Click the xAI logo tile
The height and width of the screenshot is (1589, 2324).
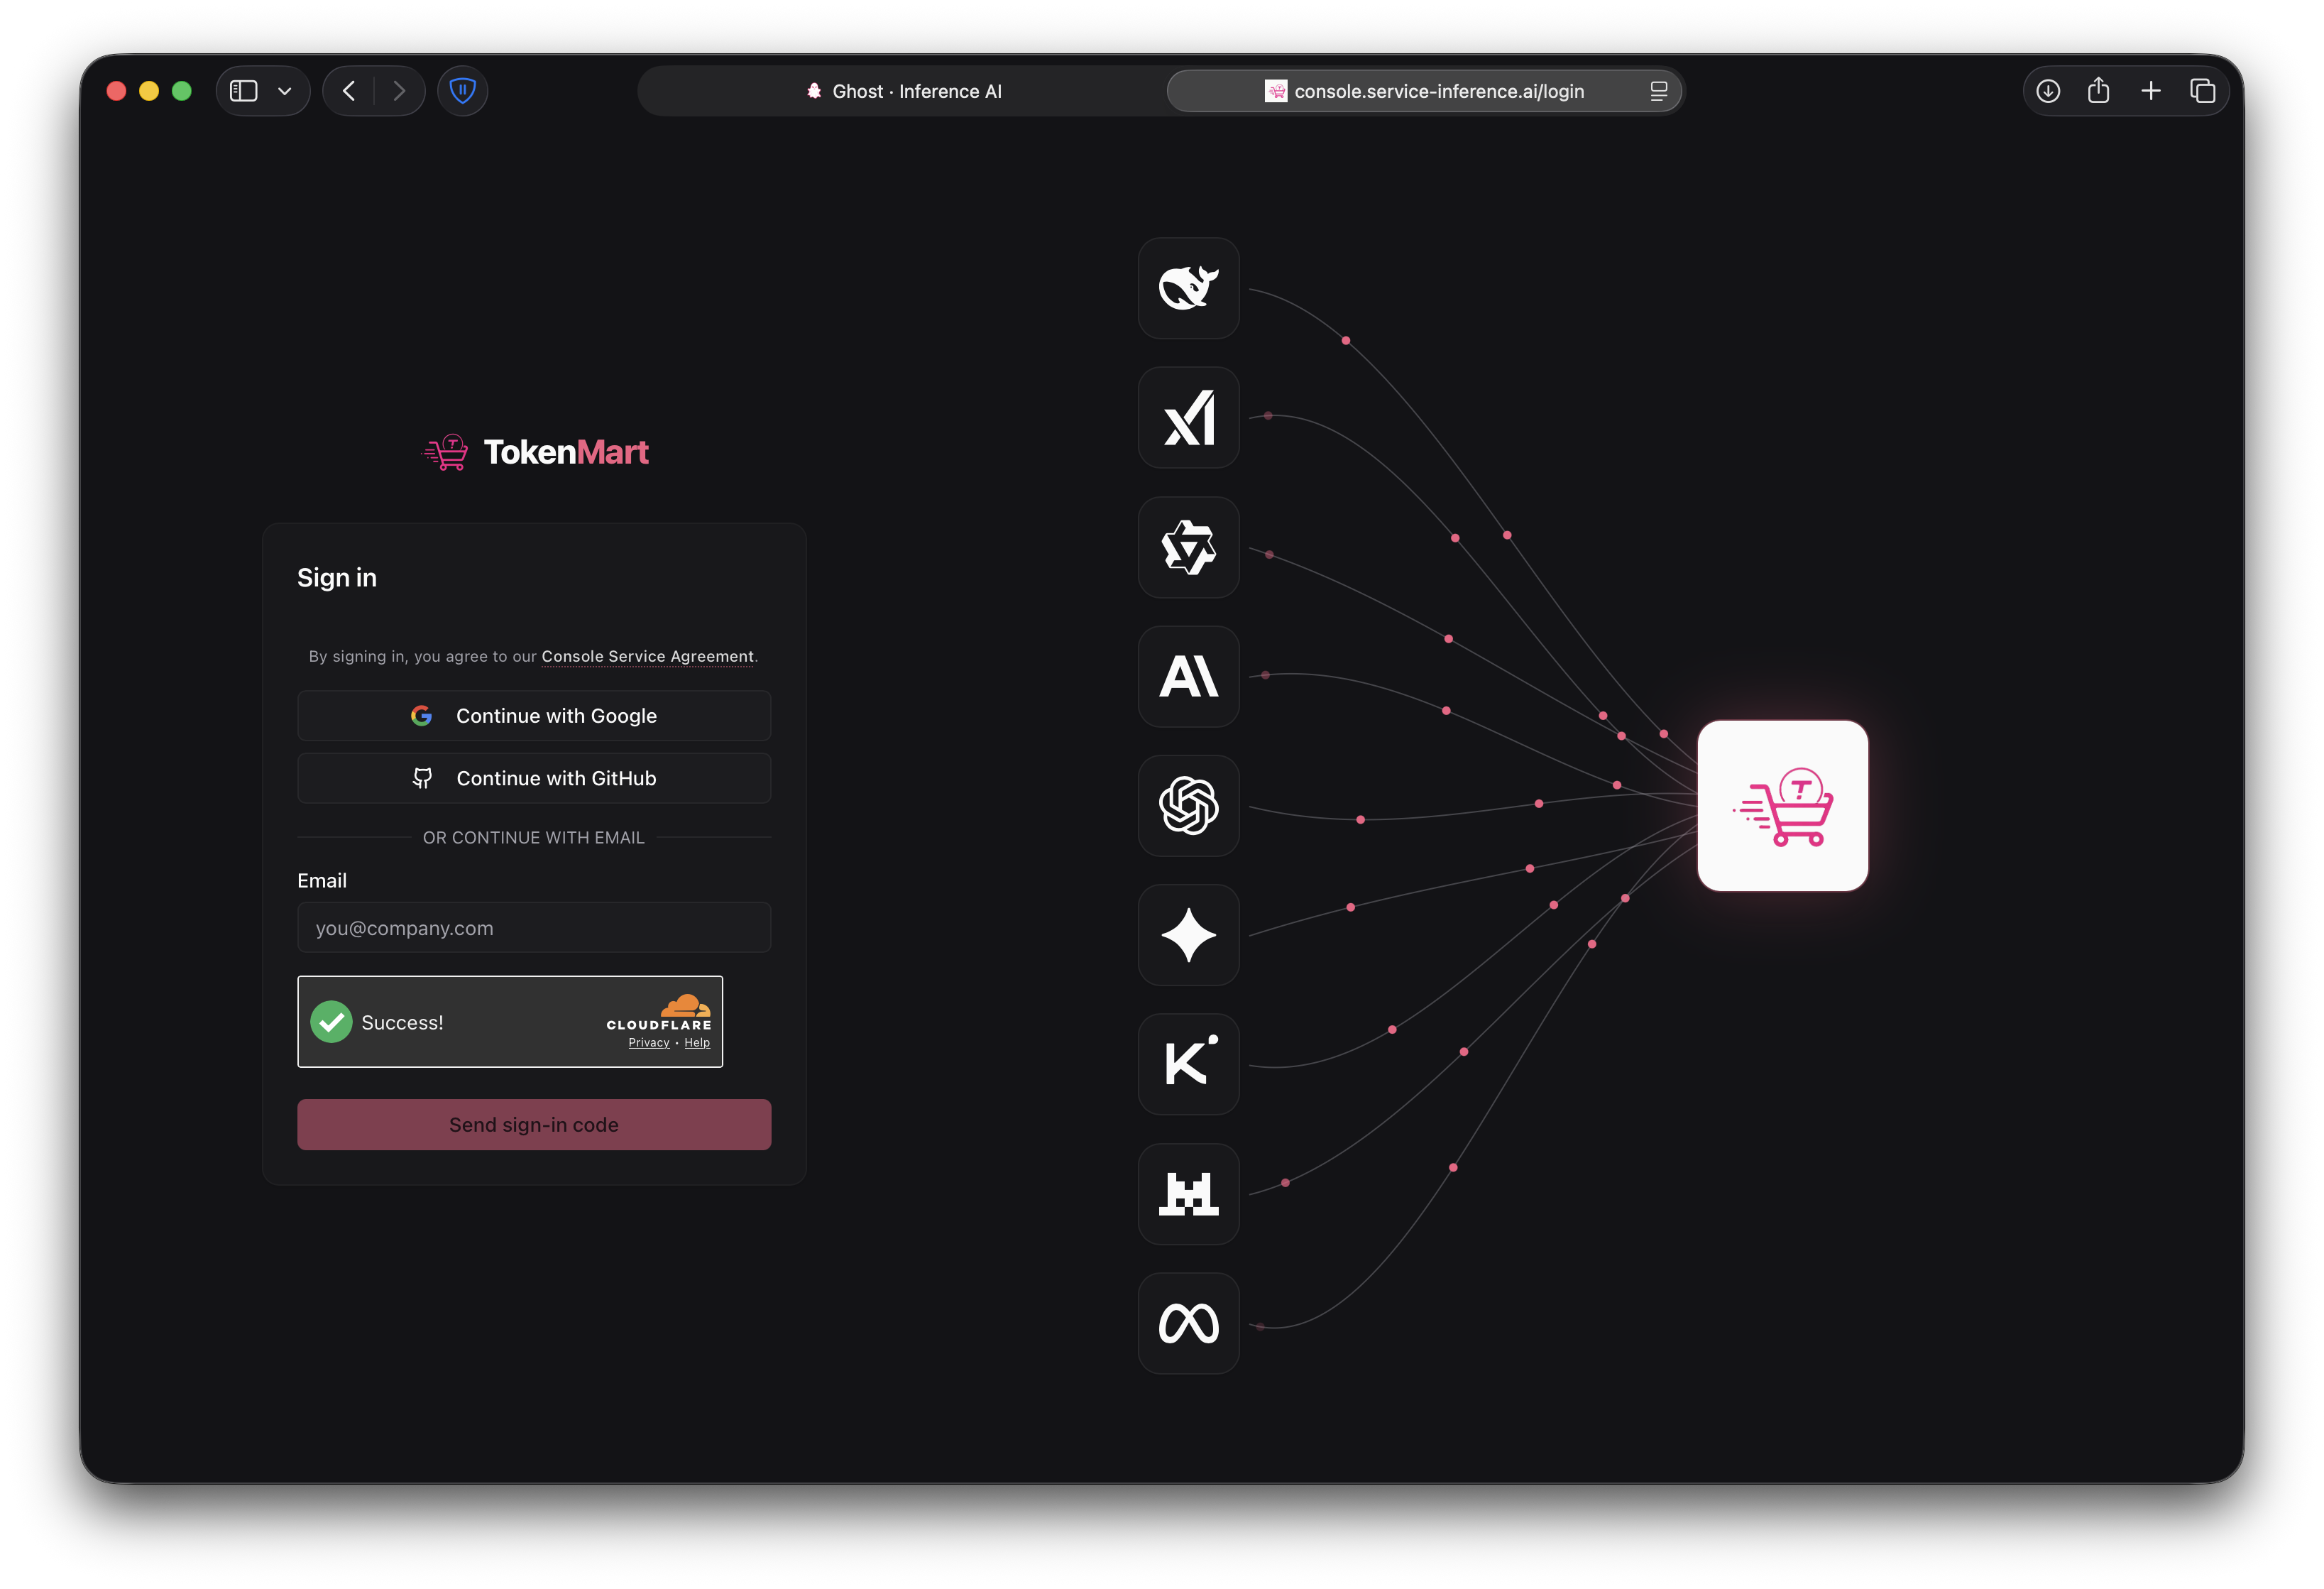(1188, 417)
